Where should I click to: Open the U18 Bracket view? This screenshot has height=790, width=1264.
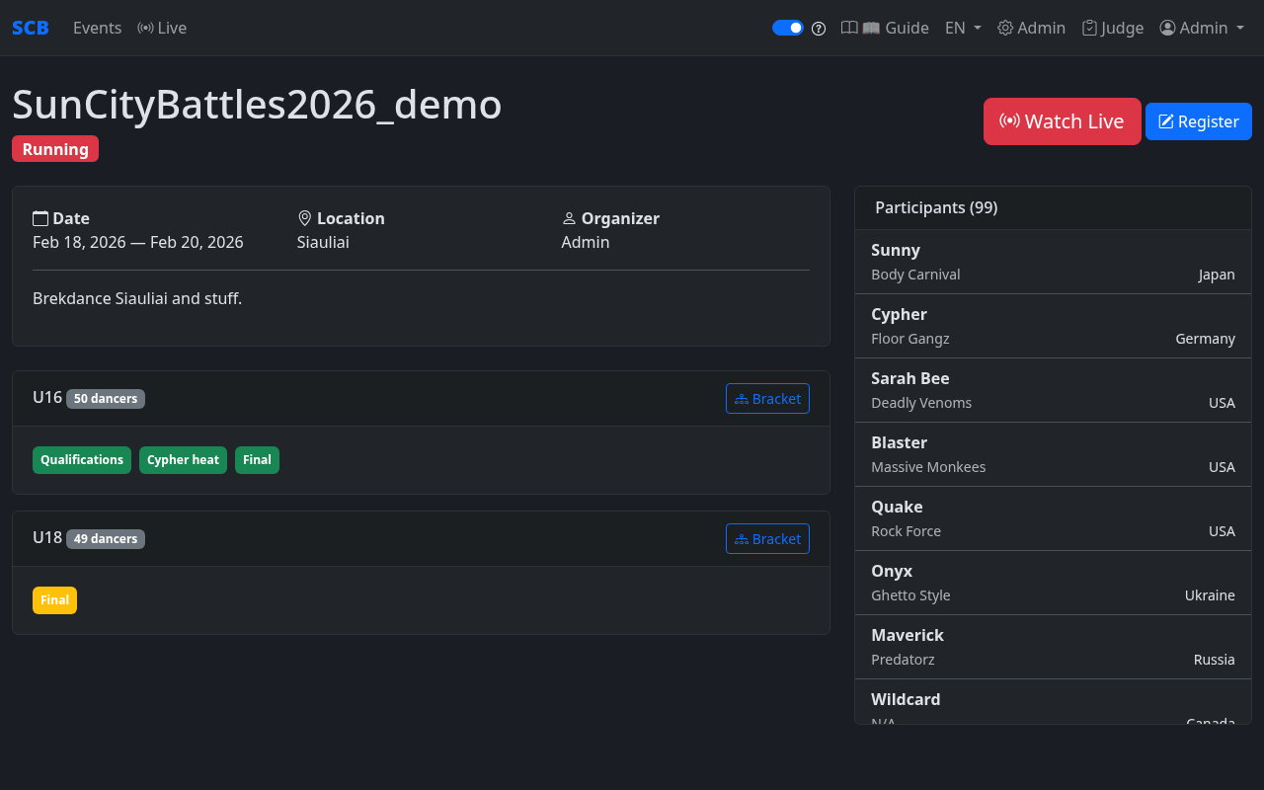767,539
